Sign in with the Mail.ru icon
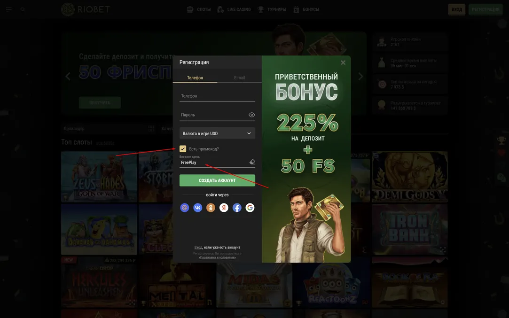509x318 pixels. point(185,208)
